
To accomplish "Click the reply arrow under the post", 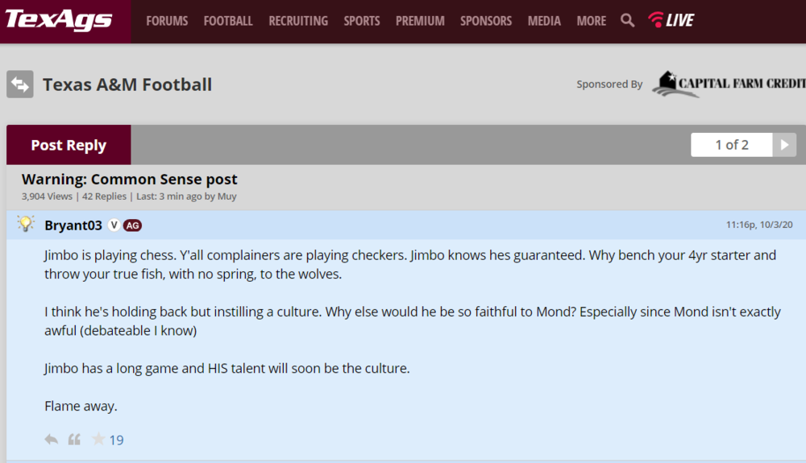I will pos(52,440).
